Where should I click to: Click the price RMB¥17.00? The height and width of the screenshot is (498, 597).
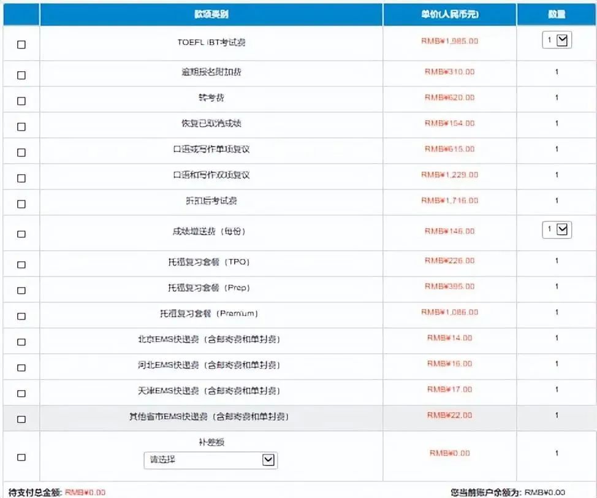(x=450, y=389)
